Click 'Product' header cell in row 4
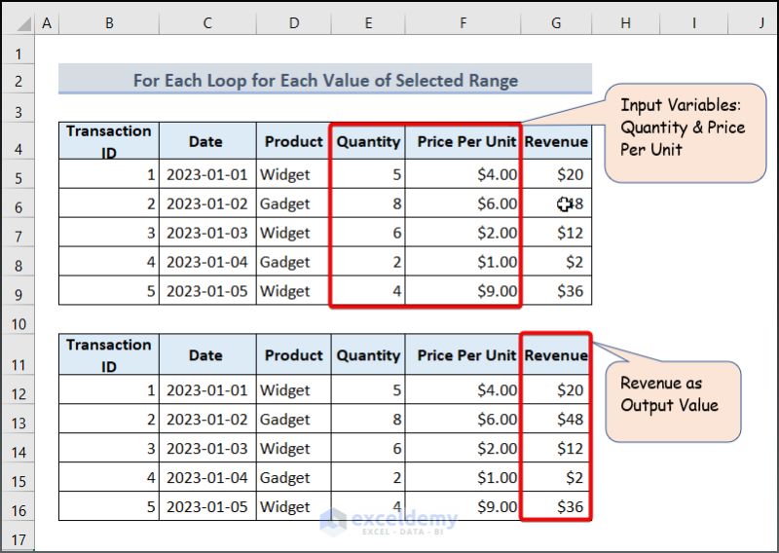 [x=294, y=140]
